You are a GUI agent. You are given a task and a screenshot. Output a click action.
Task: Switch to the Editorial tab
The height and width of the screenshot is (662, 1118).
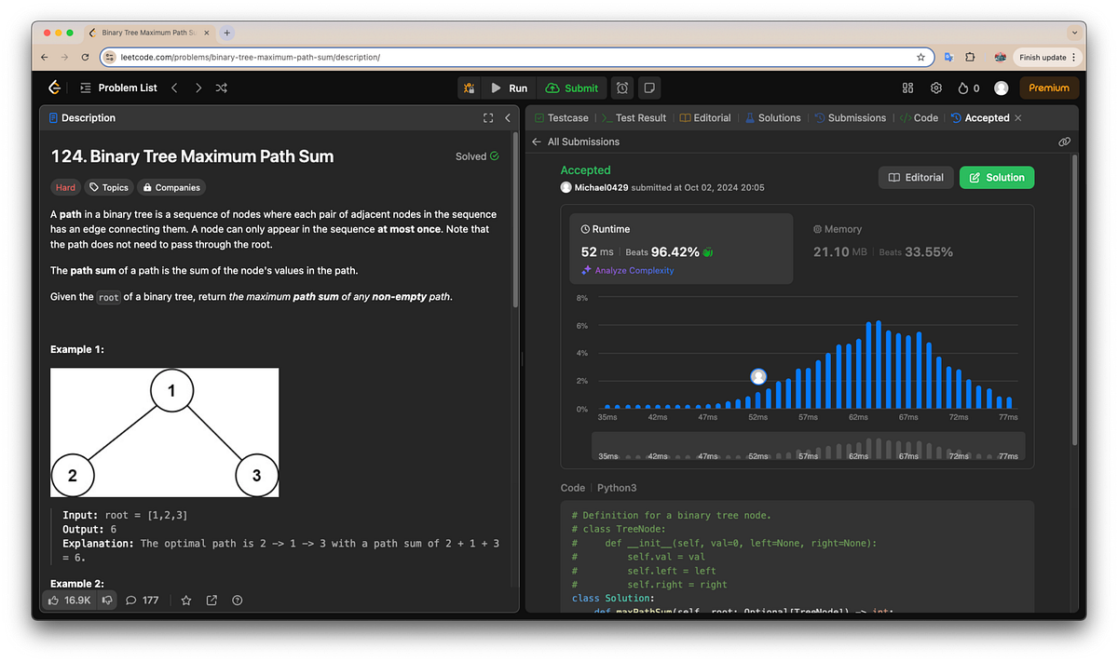[x=705, y=117]
